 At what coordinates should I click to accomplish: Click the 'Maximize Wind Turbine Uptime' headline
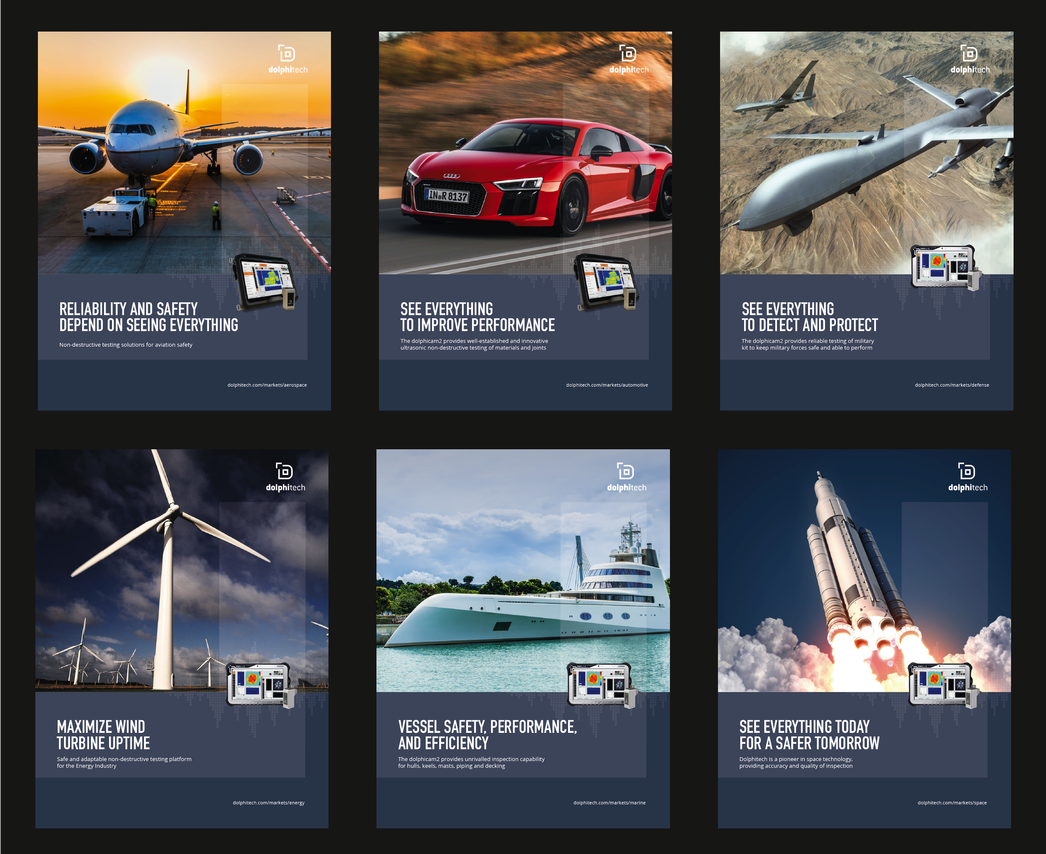click(103, 735)
